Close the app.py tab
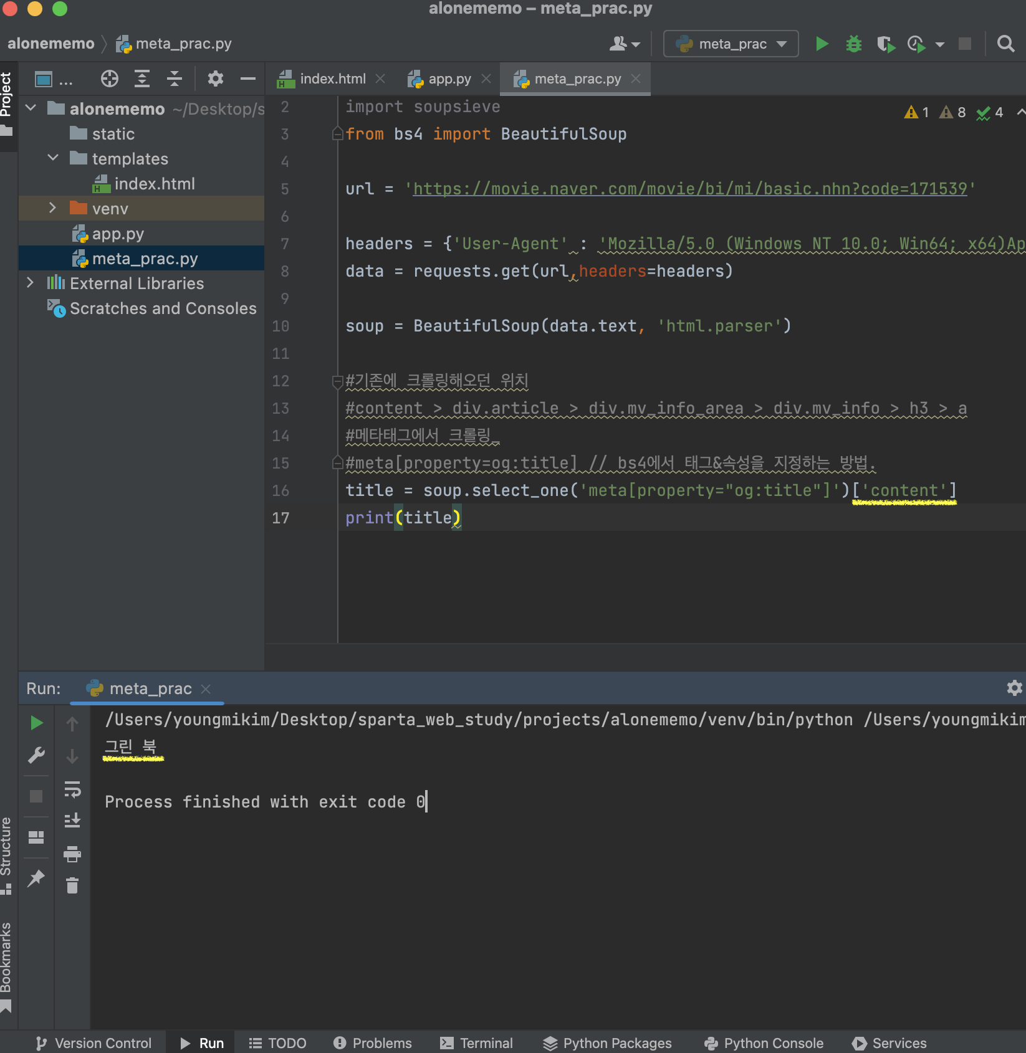Screen dimensions: 1026x1053 click(x=486, y=79)
